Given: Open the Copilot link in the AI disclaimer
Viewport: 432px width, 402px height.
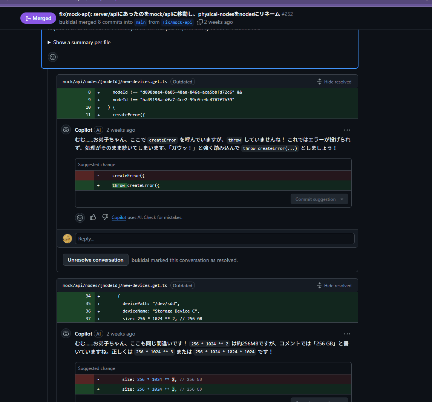Looking at the screenshot, I should (x=119, y=217).
